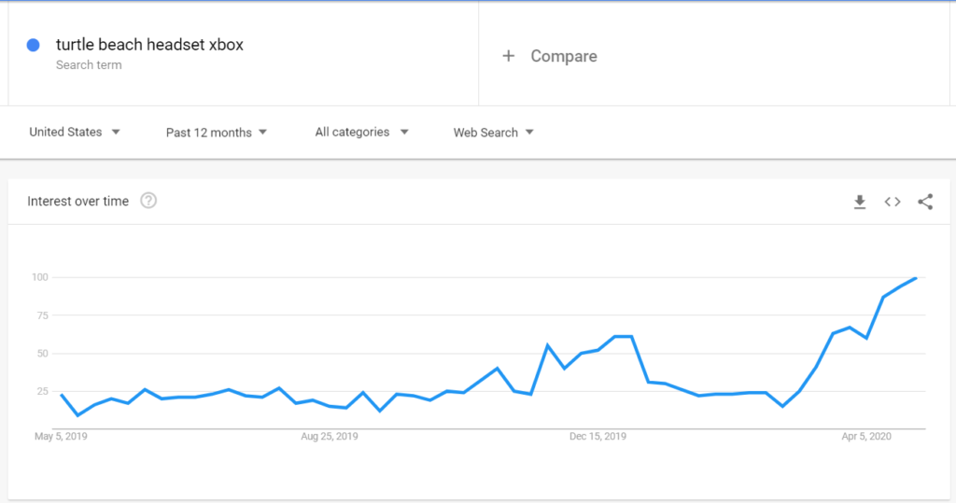This screenshot has height=503, width=956.
Task: Click the plus icon beside Compare
Action: [x=509, y=56]
